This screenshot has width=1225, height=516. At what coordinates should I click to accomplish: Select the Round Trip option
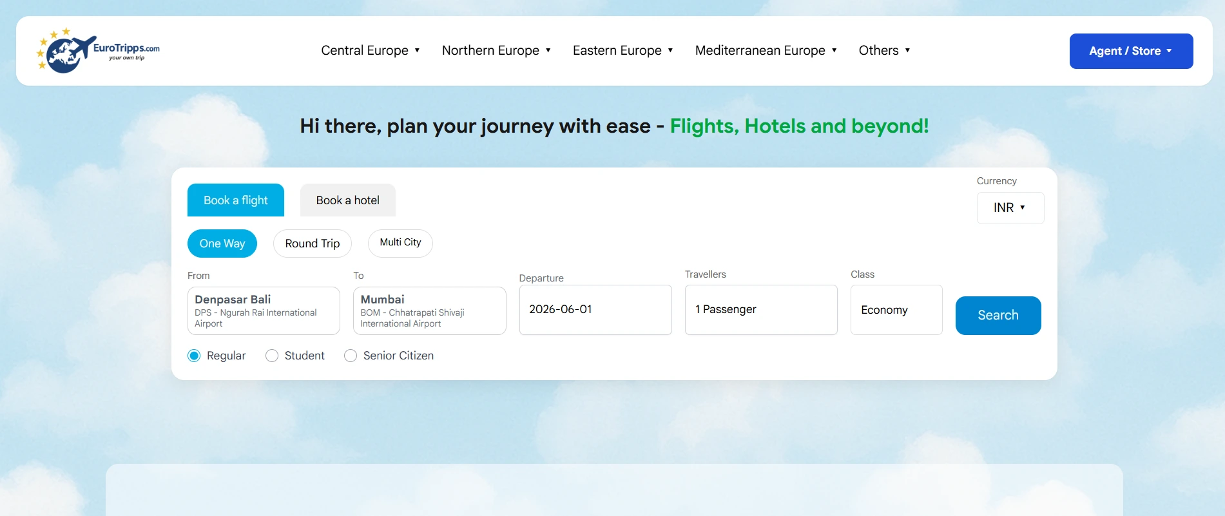click(x=313, y=244)
